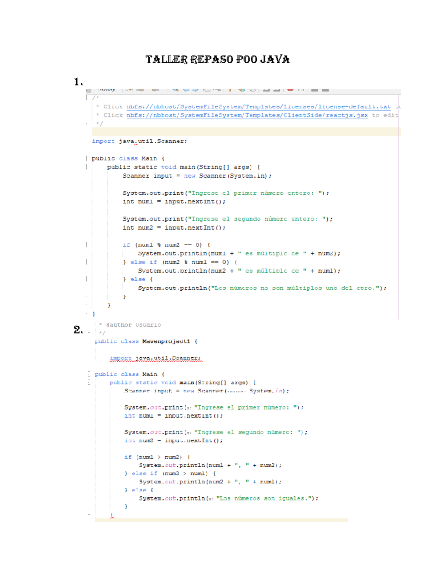
Task: Click the Shift Line Left toolbar icon
Action: coord(266,89)
